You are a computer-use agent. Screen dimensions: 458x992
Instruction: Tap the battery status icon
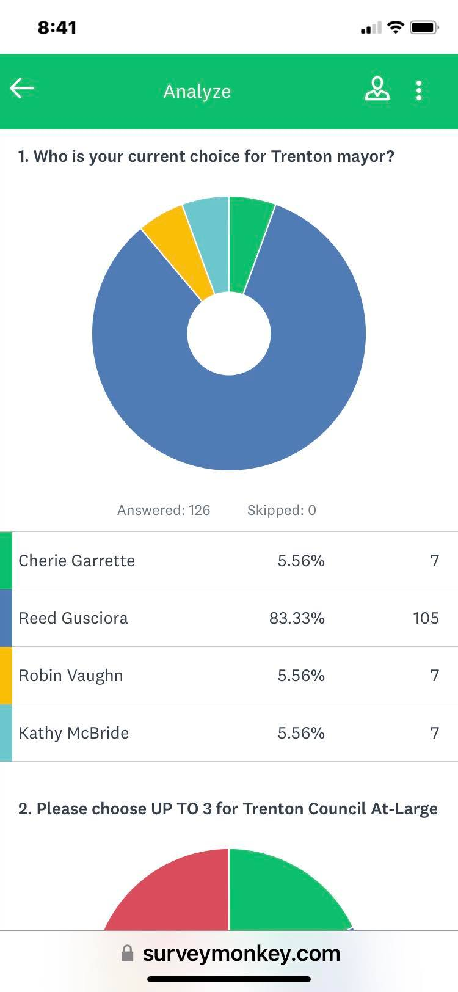point(424,27)
